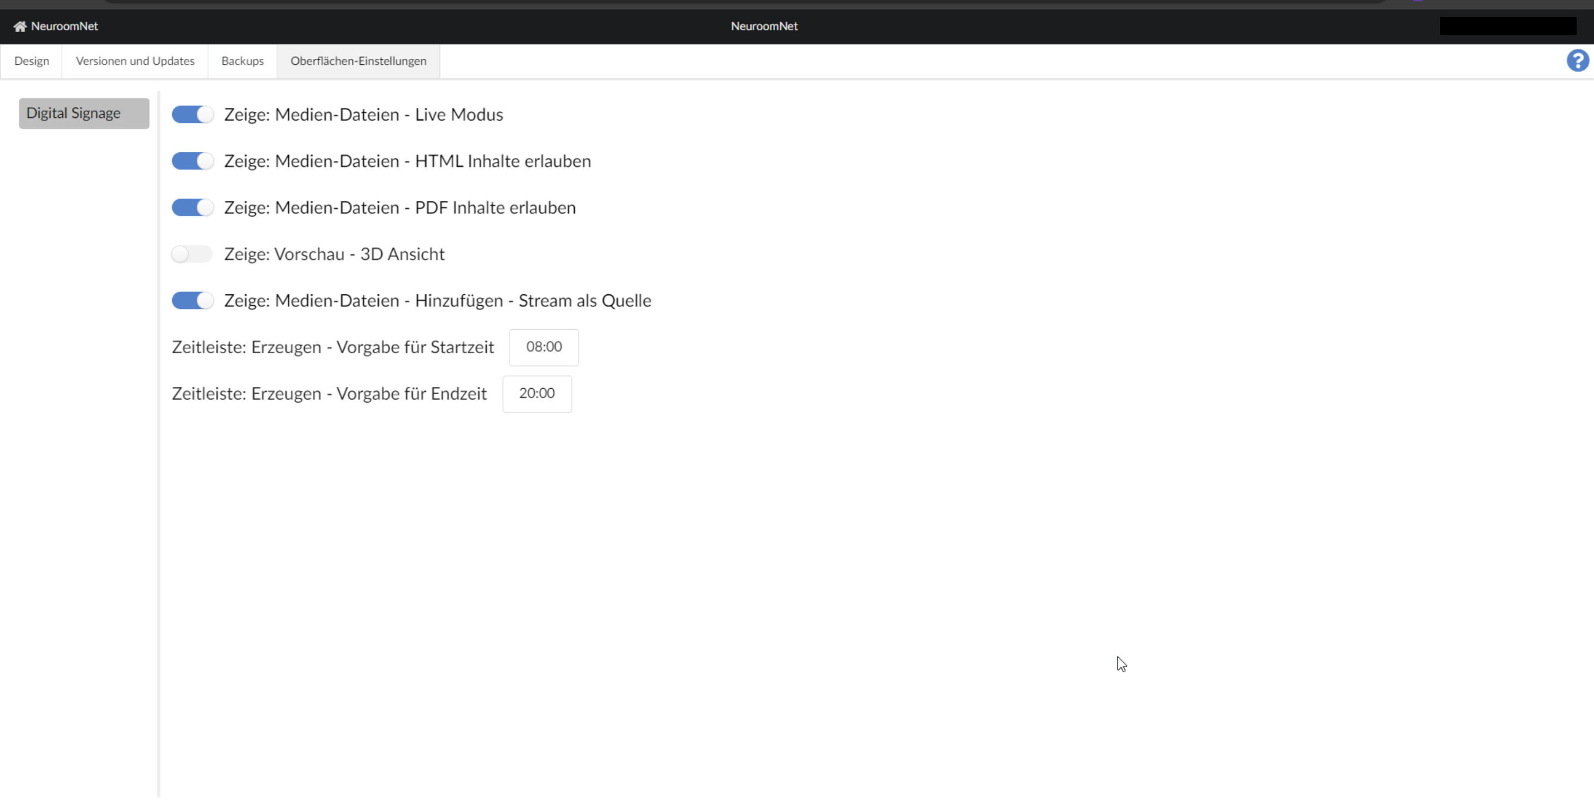
Task: Enable Vorschau 3D Ansicht toggle
Action: point(192,254)
